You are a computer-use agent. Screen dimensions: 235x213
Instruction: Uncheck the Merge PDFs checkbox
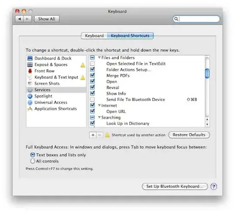[x=92, y=75]
